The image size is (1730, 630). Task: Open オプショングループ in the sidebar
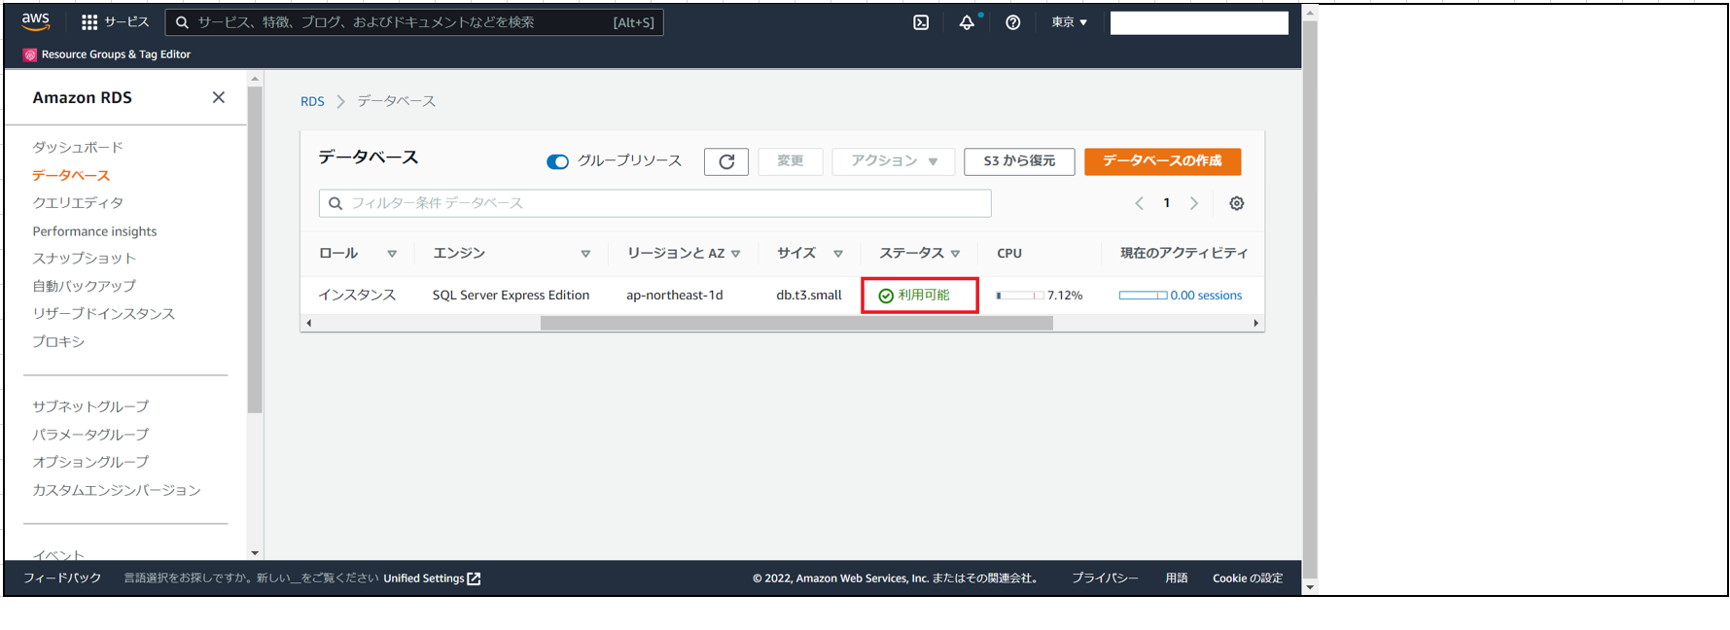point(90,462)
